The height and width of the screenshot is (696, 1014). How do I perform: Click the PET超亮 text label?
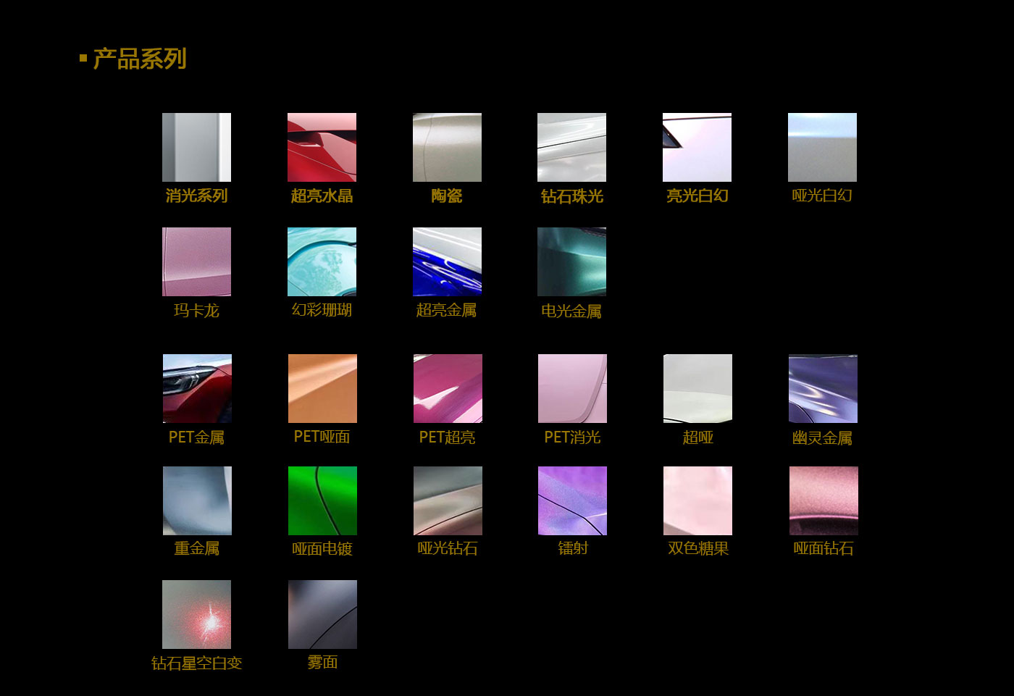coord(447,437)
